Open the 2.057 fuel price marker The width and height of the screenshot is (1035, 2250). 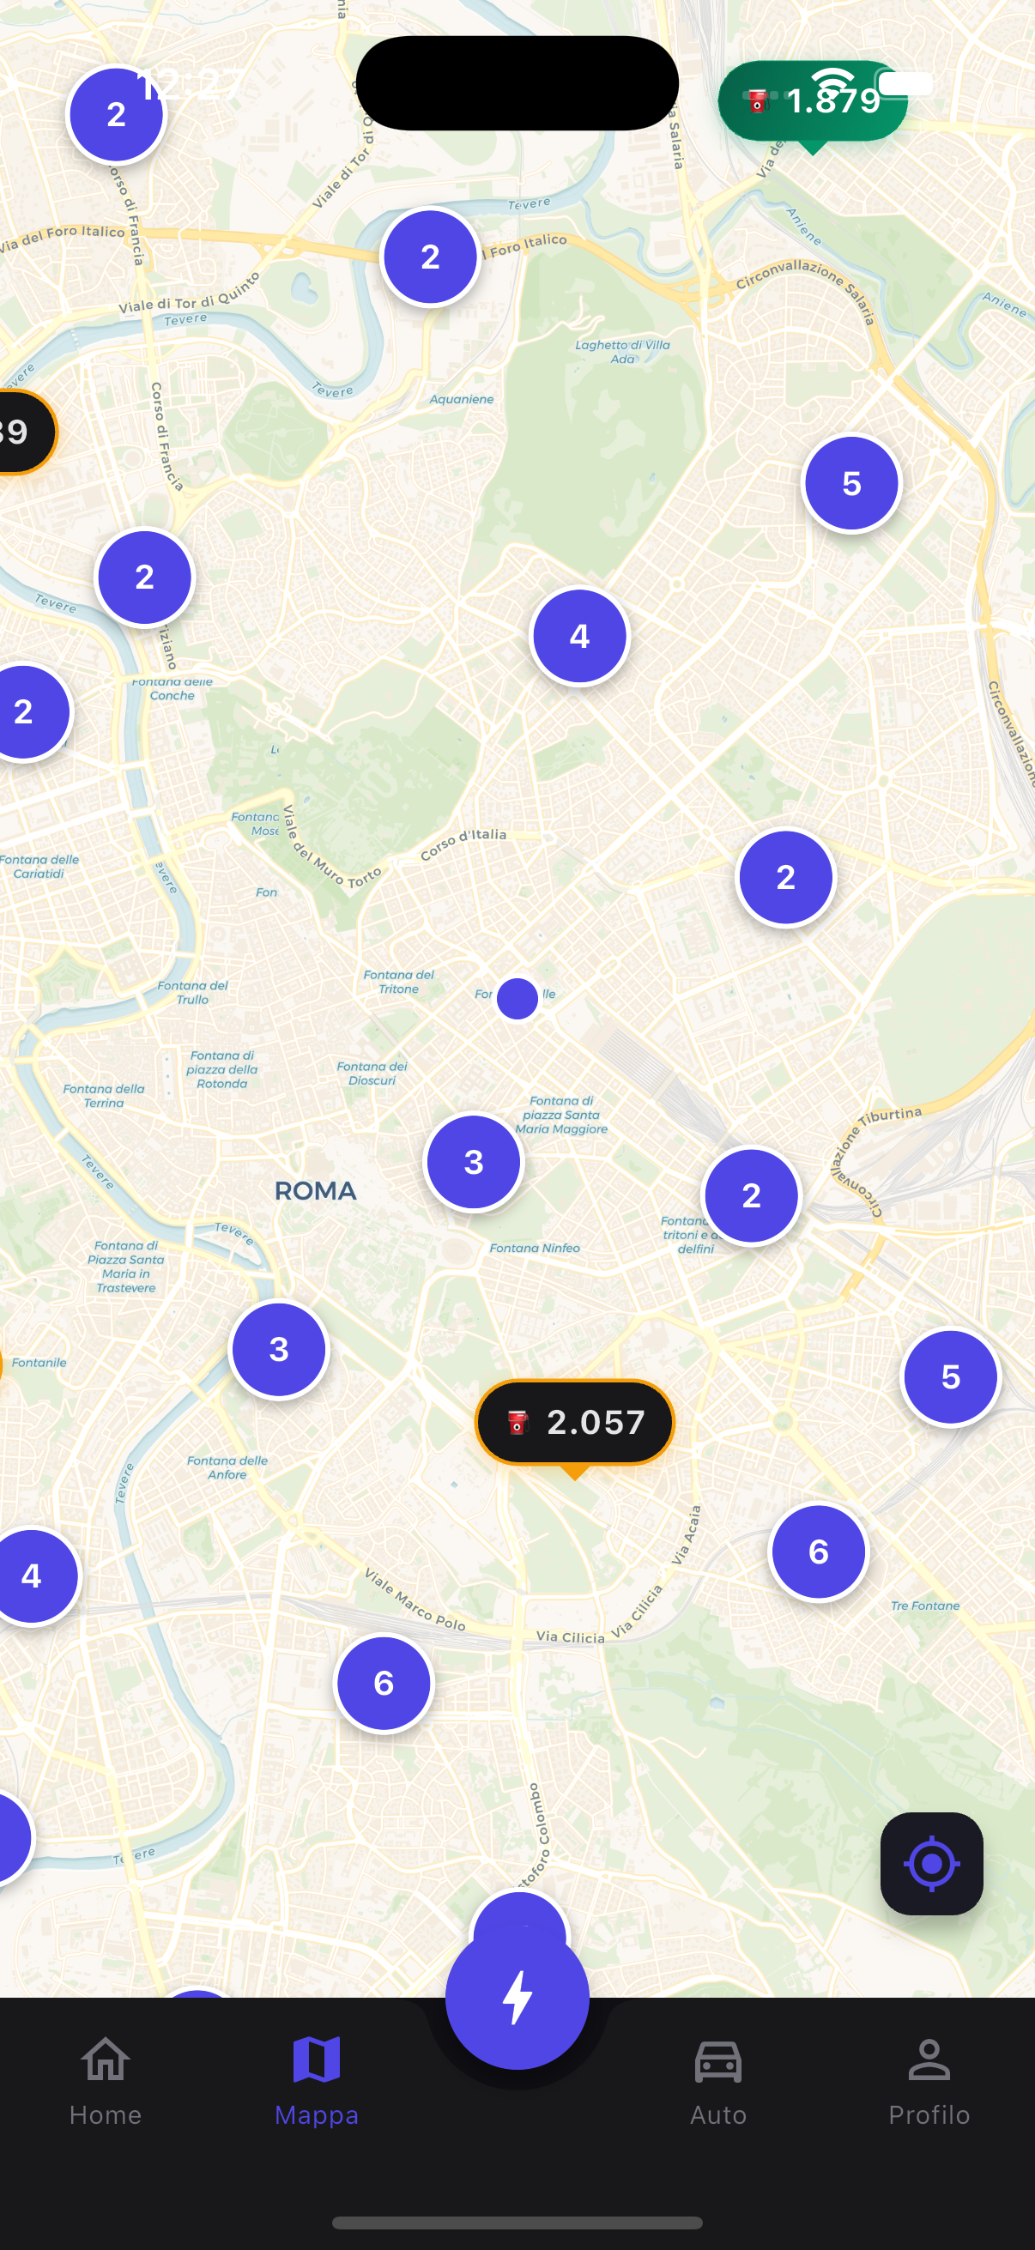575,1422
